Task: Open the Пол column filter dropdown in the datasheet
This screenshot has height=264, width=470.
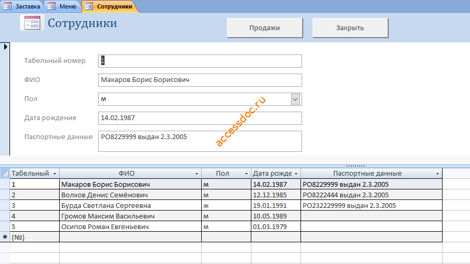Action: 247,174
